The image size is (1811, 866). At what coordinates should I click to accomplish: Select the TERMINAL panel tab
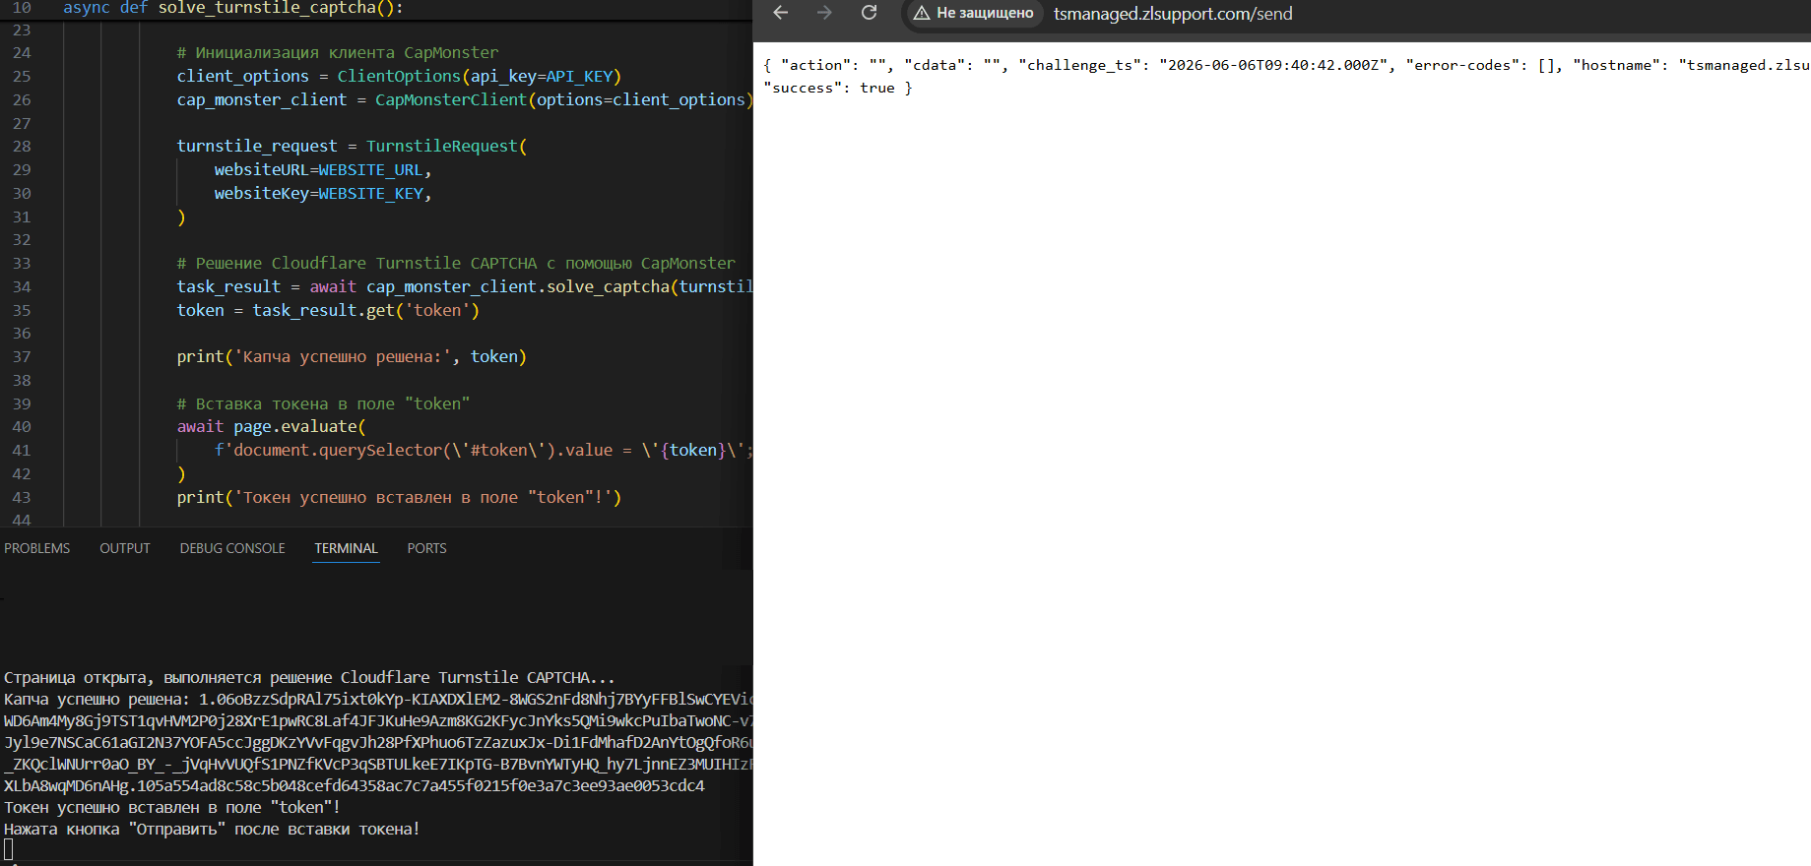tap(346, 548)
